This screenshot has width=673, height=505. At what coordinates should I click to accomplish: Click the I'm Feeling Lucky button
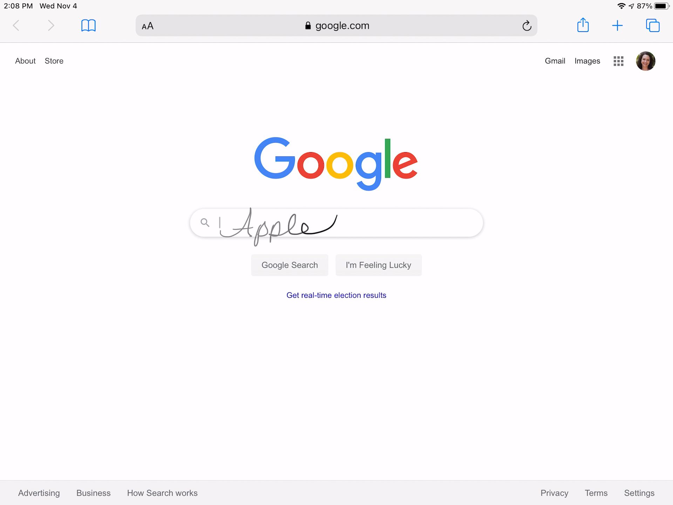point(378,265)
